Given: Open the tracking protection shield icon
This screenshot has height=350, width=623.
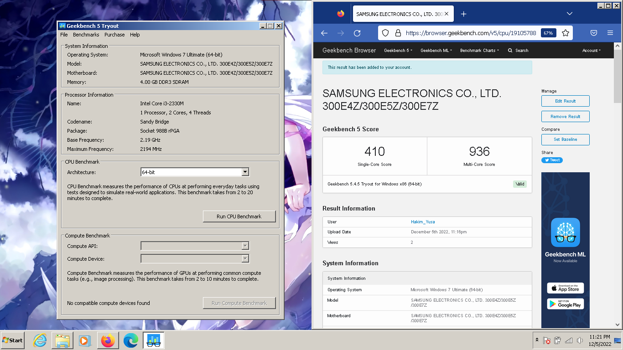Looking at the screenshot, I should tap(385, 33).
